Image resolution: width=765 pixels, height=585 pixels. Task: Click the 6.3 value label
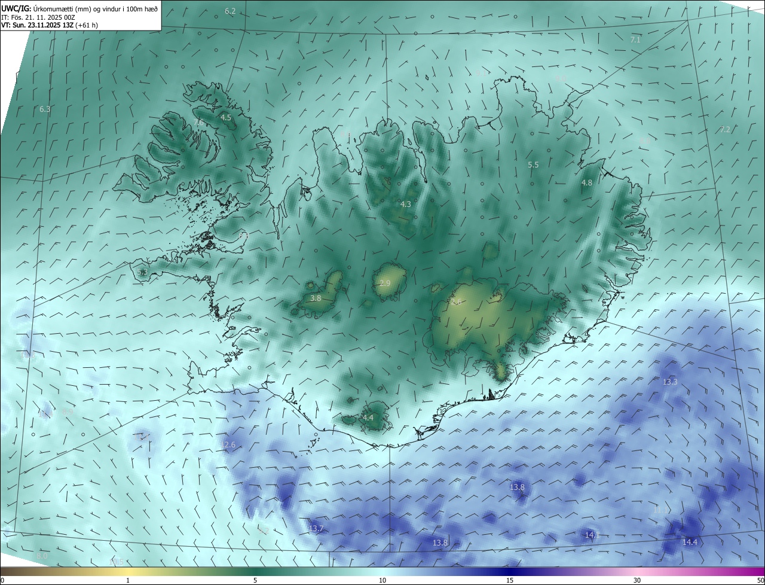pos(45,109)
